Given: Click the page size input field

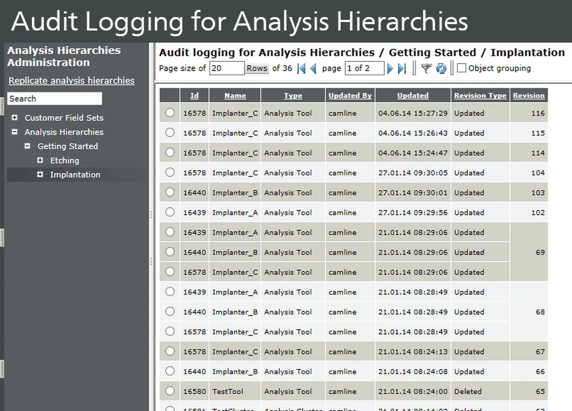Looking at the screenshot, I should tap(226, 68).
